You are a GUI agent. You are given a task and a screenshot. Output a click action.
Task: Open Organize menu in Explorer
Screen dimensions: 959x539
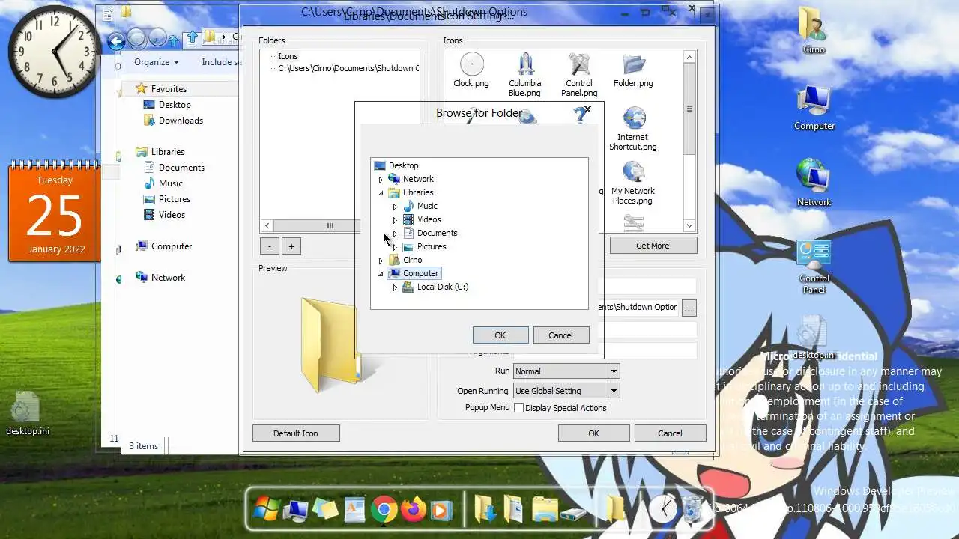tap(157, 62)
